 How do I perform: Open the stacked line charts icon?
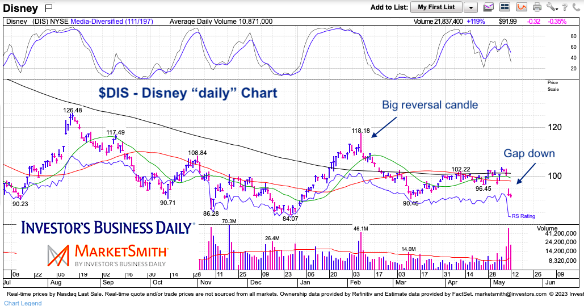tap(489, 7)
